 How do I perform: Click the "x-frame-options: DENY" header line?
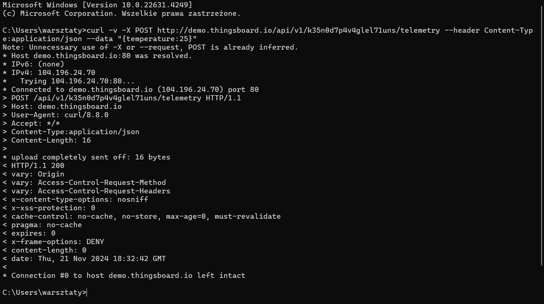[53, 242]
